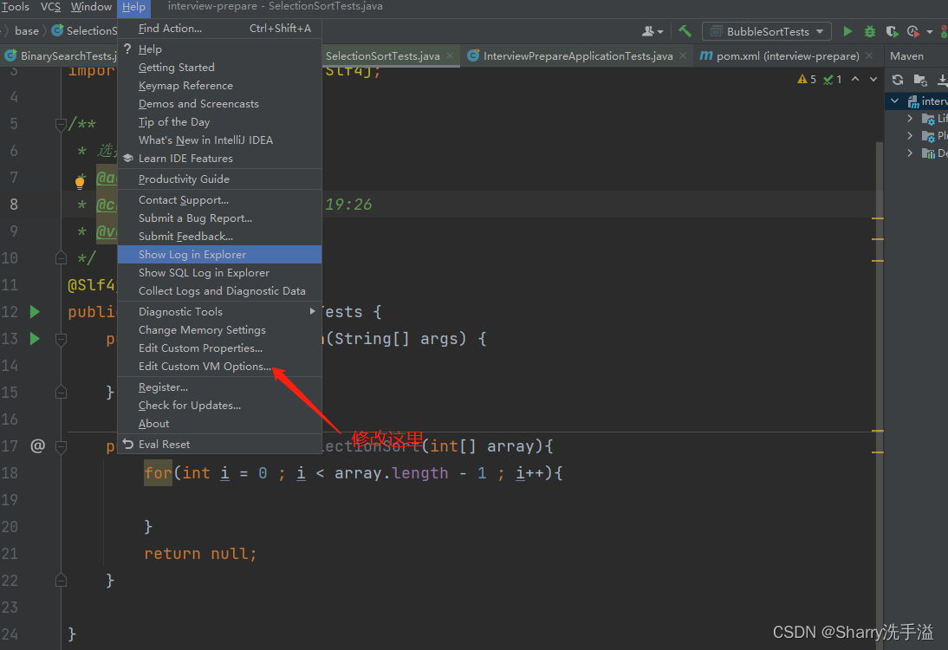Open About from Help menu
This screenshot has height=650, width=948.
point(219,424)
